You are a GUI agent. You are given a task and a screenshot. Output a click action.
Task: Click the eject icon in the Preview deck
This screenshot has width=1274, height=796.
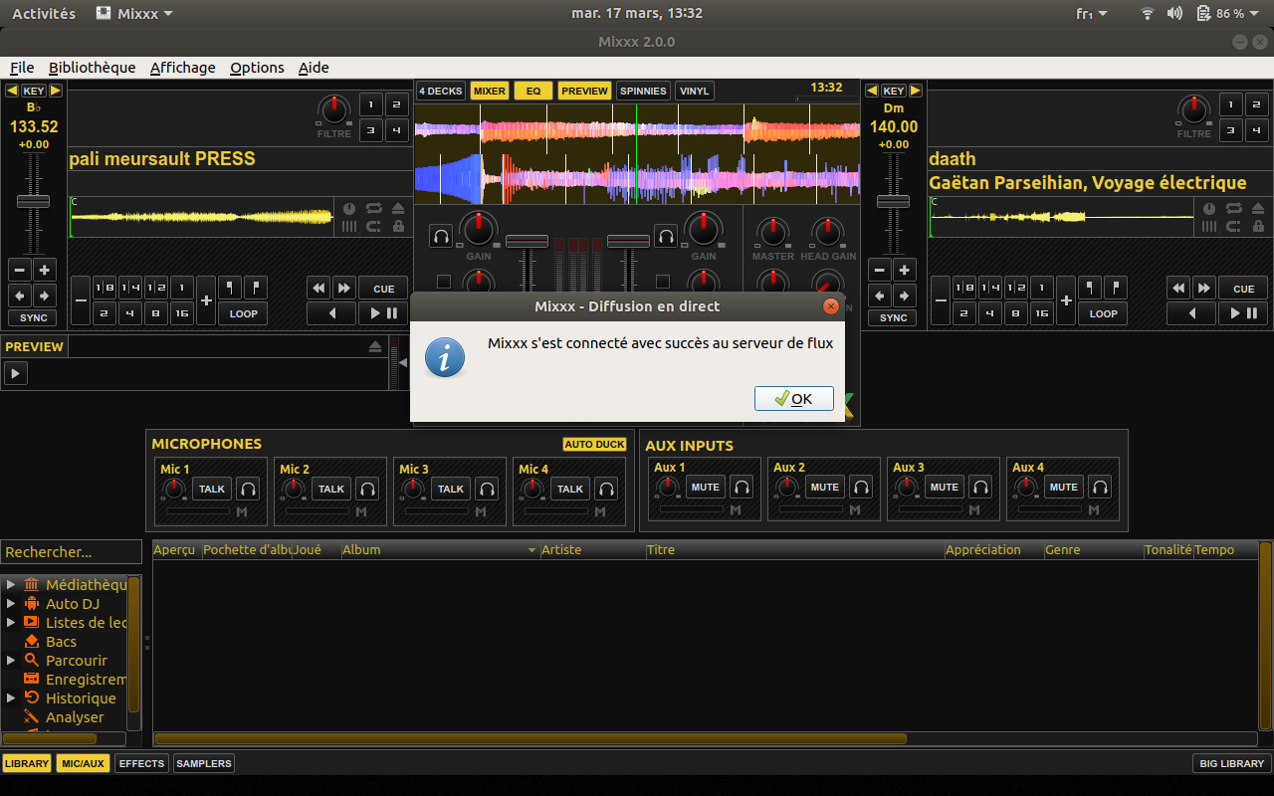click(375, 346)
